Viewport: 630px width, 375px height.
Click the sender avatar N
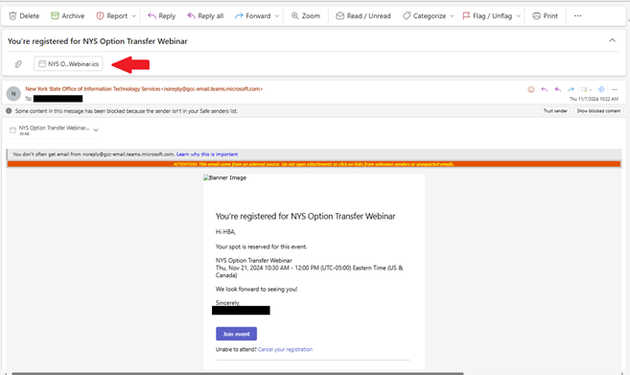13,94
